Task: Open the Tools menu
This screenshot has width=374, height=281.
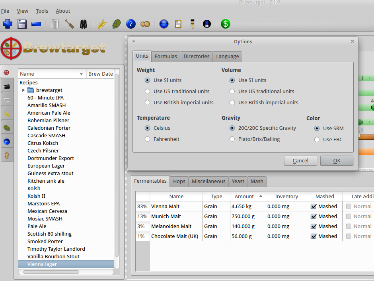Action: point(42,11)
